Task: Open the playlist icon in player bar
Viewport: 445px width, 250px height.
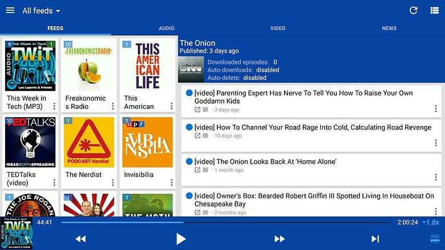Action: [435, 239]
